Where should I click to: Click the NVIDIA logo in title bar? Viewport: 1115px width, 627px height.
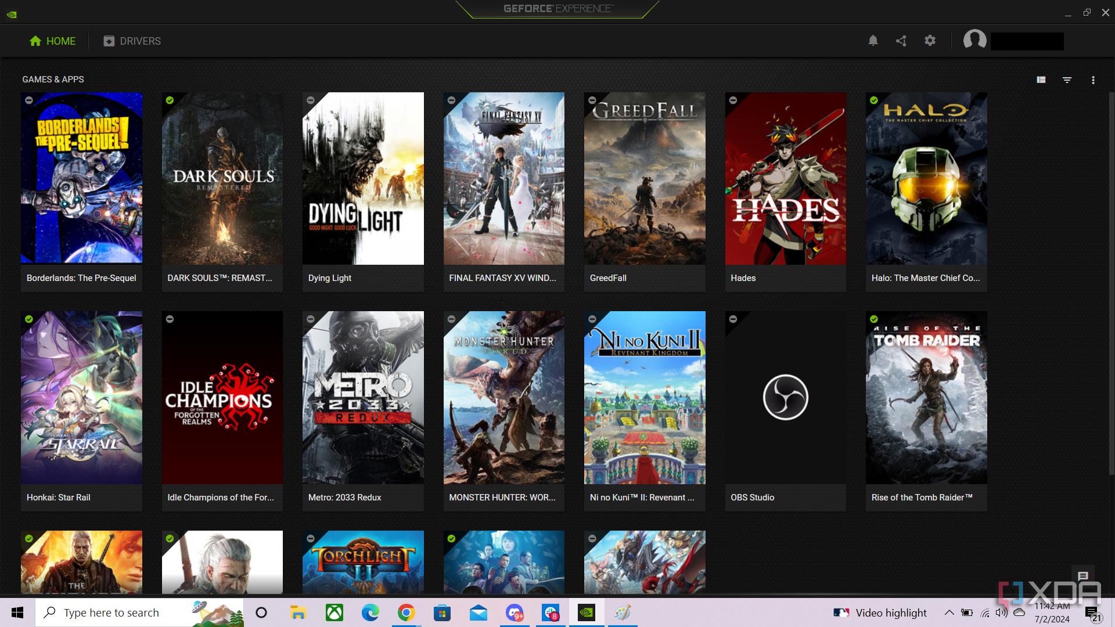[x=12, y=14]
